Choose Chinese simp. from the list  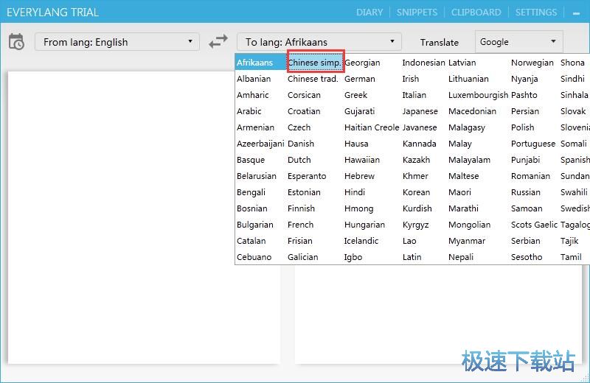(x=316, y=63)
